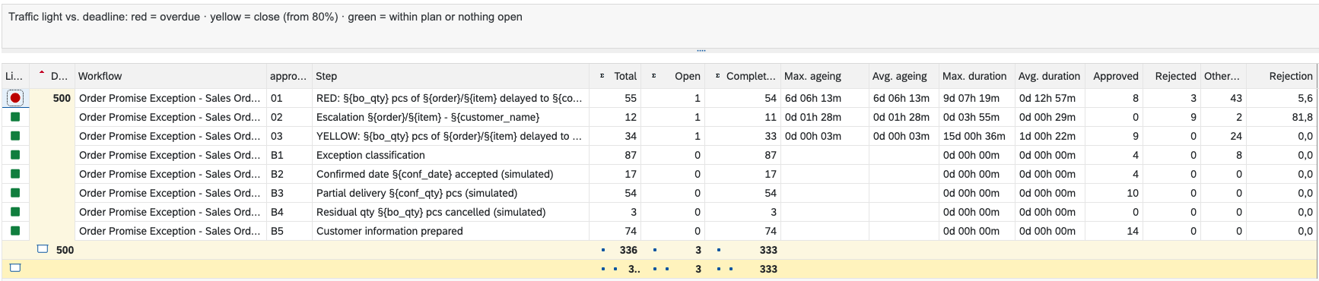The image size is (1319, 281).
Task: Click the Workflow cell in the step 02 row
Action: [170, 117]
